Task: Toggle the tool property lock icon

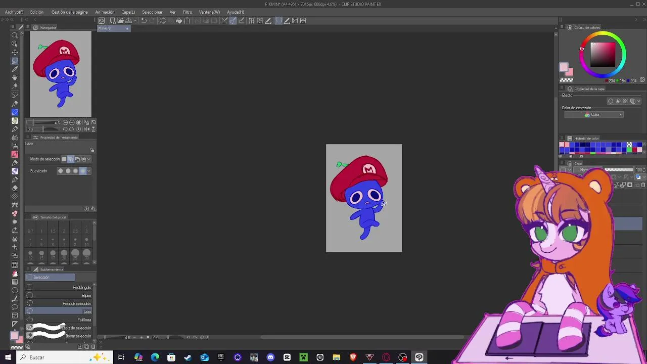Action: point(92,150)
